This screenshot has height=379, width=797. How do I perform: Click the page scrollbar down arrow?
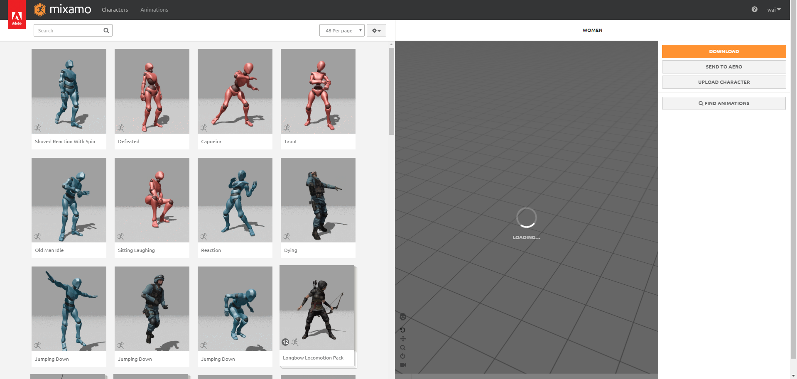click(793, 376)
